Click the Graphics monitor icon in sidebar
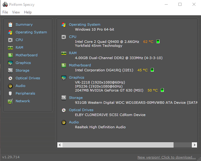 [x=10, y=63]
